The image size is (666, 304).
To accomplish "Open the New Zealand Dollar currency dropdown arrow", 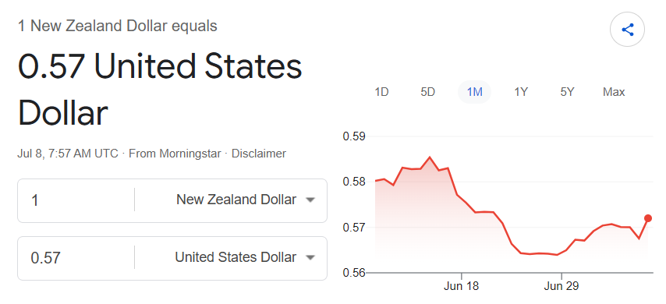I will [310, 200].
